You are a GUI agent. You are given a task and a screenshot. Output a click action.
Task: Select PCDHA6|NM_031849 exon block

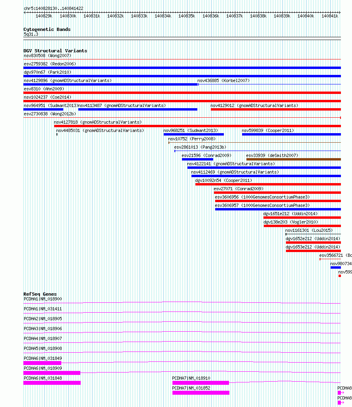42,363
